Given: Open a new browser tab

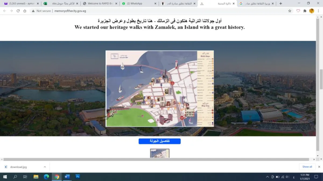Looking at the screenshot, I should [x=281, y=3].
